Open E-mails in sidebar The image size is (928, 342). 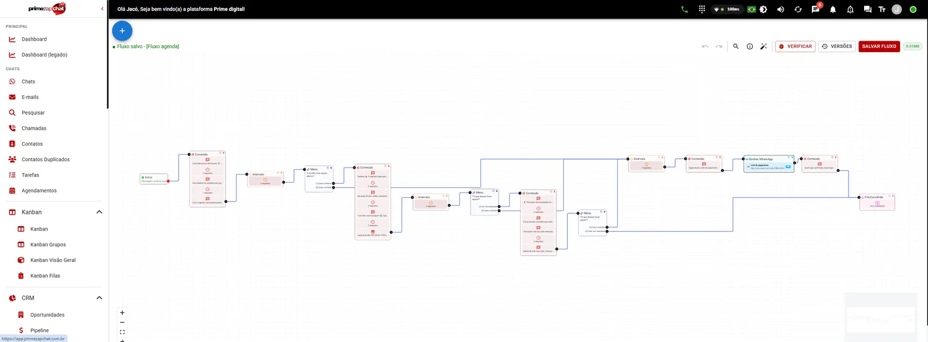click(x=30, y=97)
